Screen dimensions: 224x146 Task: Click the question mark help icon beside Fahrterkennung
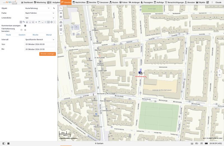22,30
